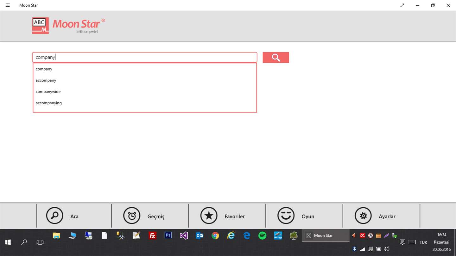Open the Ayarlar settings tab
The image size is (456, 256).
point(381,216)
